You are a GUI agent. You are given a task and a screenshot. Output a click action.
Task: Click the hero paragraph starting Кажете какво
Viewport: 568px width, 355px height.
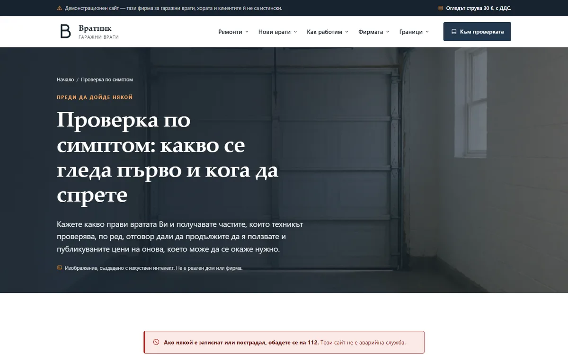(180, 236)
